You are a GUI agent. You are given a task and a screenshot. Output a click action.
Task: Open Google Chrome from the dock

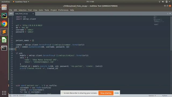[4, 24]
